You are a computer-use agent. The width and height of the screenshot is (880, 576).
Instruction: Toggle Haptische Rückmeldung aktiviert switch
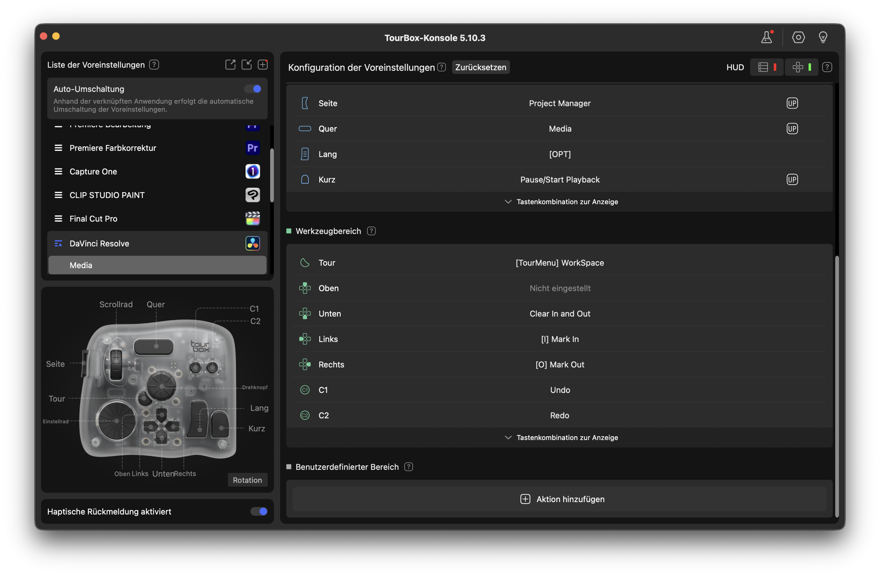pos(259,511)
